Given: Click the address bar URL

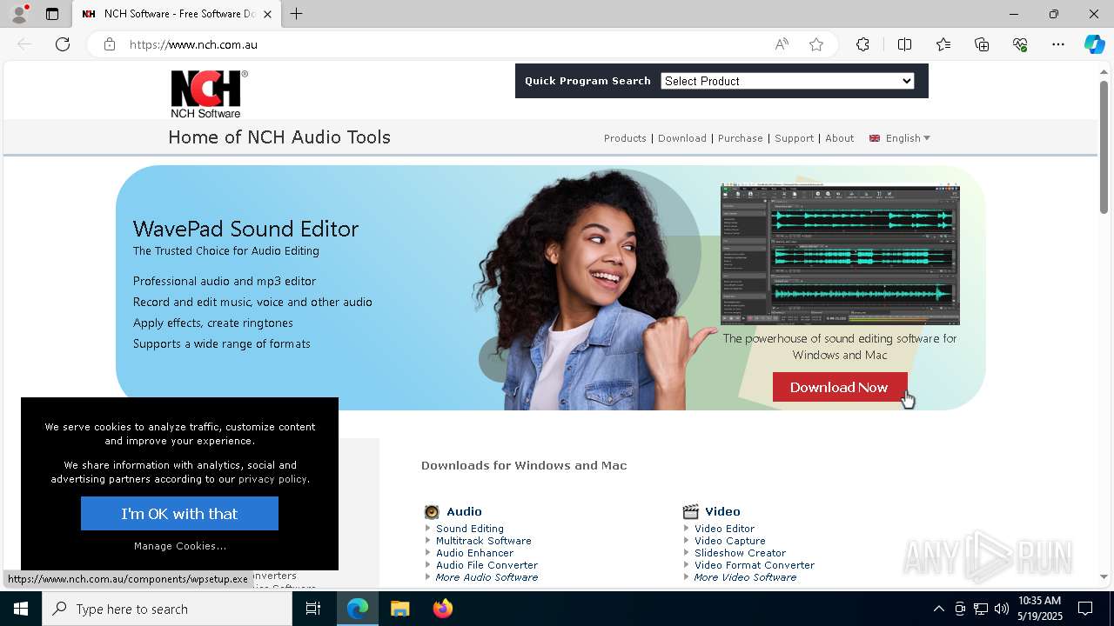Looking at the screenshot, I should coord(193,44).
